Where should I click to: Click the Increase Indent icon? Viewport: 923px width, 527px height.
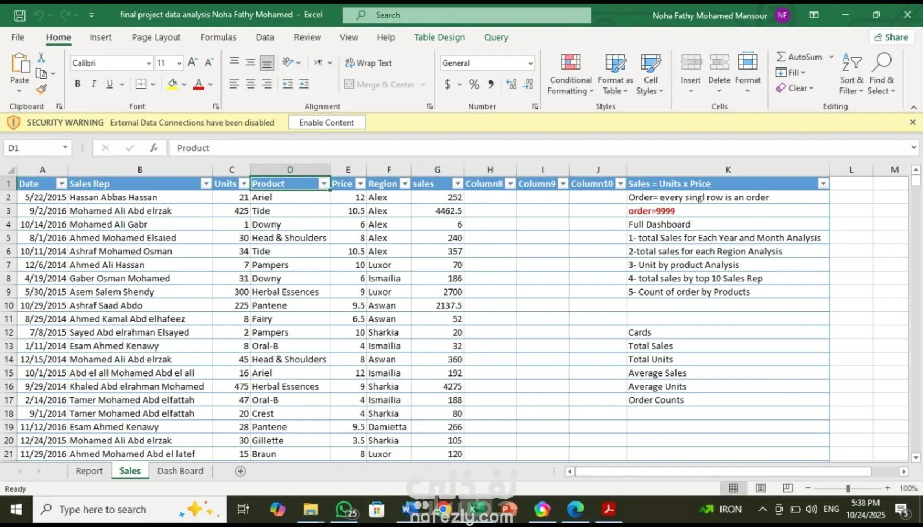(x=304, y=84)
